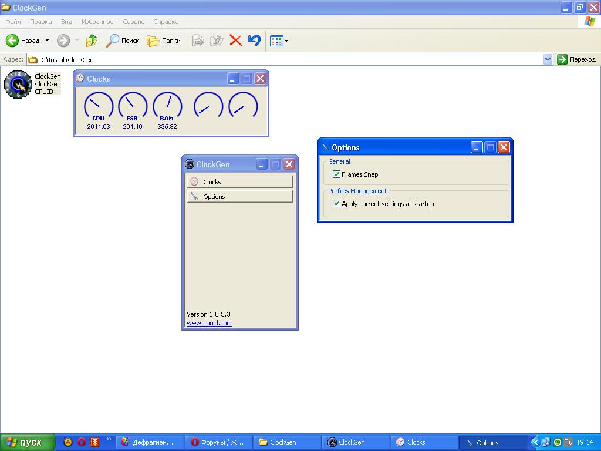Click the пуск (Start) button
The height and width of the screenshot is (451, 601).
point(28,442)
